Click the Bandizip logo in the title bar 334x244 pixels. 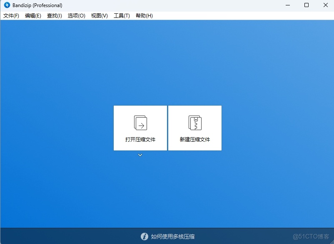(7, 5)
